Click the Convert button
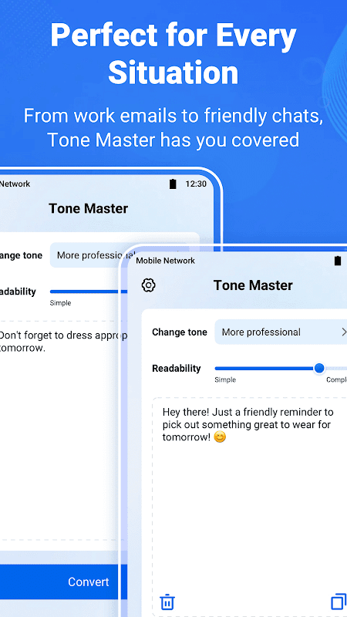The image size is (347, 617). (x=63, y=582)
